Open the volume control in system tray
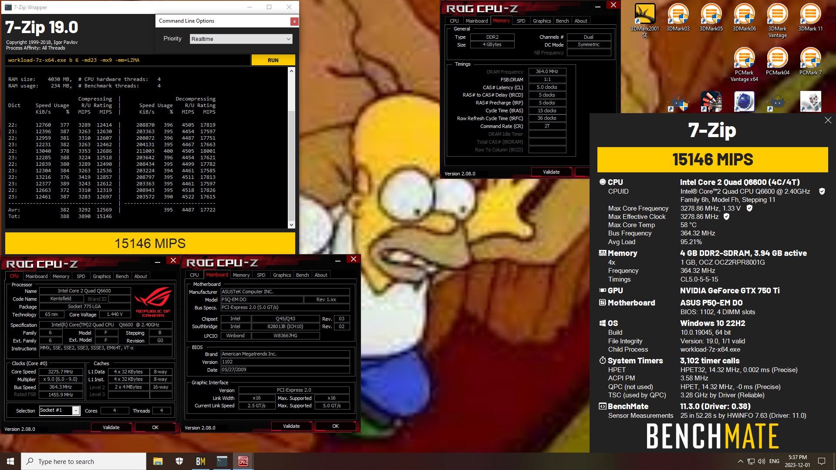 (761, 461)
